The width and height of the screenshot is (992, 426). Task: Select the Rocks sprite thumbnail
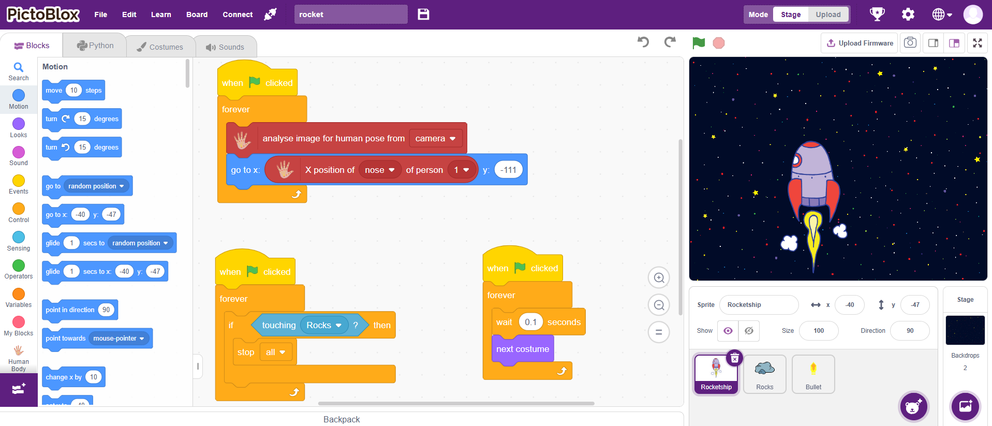click(x=765, y=374)
